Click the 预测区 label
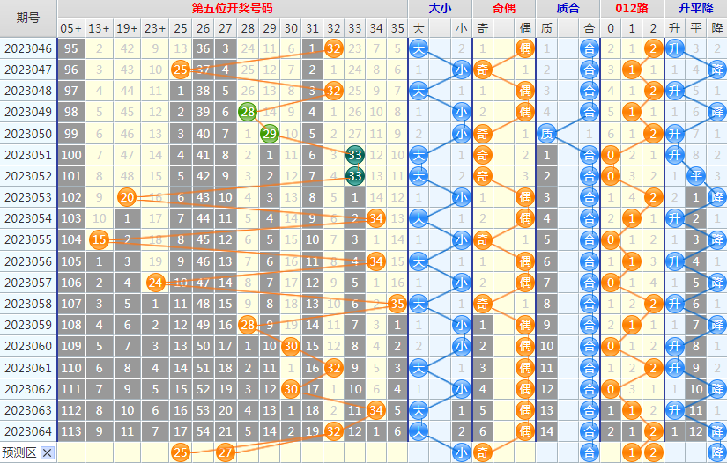This screenshot has height=463, width=727. pyautogui.click(x=19, y=452)
